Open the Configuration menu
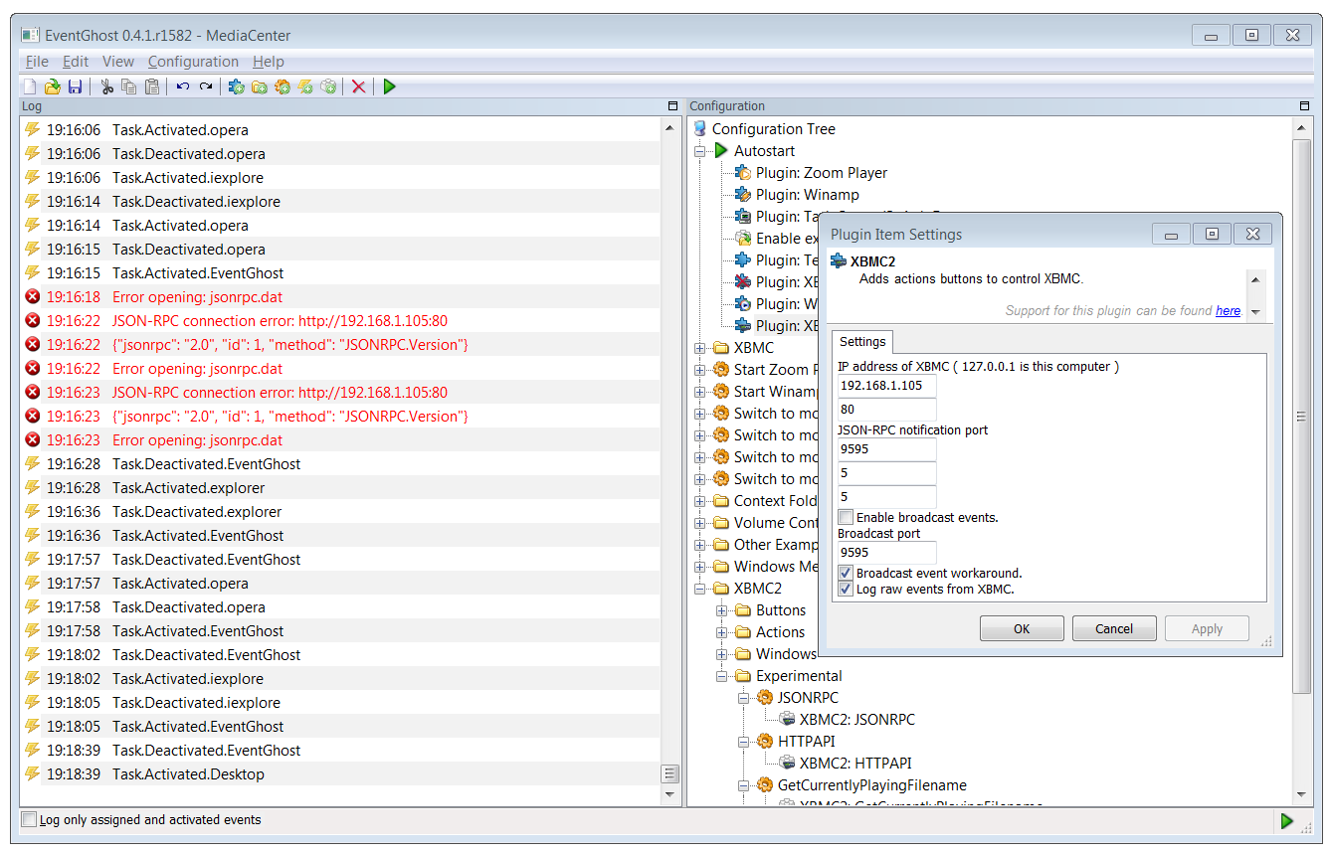 [x=193, y=62]
